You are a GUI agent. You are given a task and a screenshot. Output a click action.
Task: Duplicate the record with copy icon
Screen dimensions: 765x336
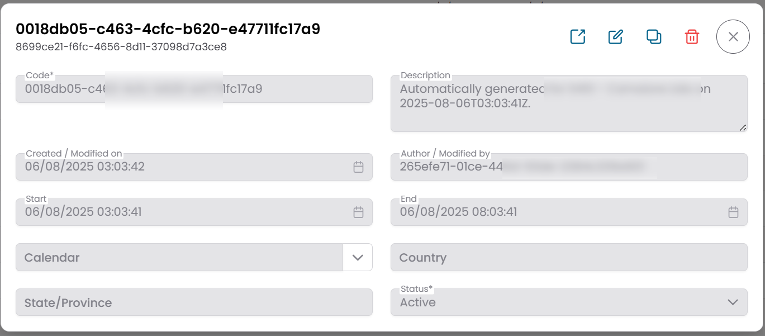pyautogui.click(x=653, y=37)
